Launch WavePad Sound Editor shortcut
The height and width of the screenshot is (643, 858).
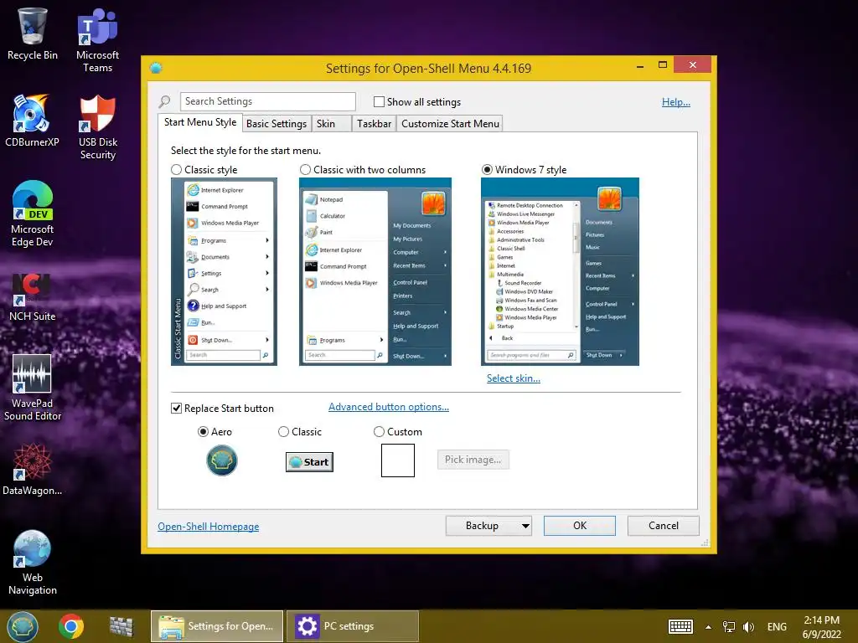33,388
